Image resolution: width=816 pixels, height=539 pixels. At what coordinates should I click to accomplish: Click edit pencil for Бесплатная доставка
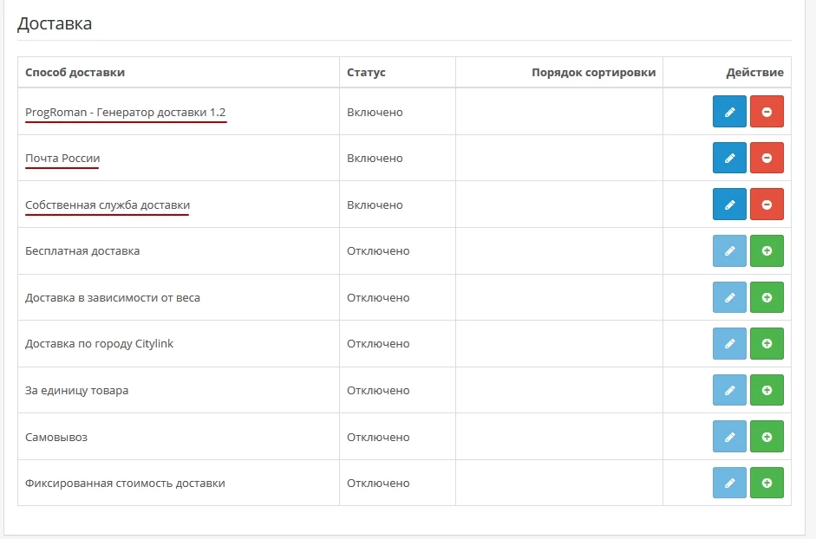(x=729, y=250)
